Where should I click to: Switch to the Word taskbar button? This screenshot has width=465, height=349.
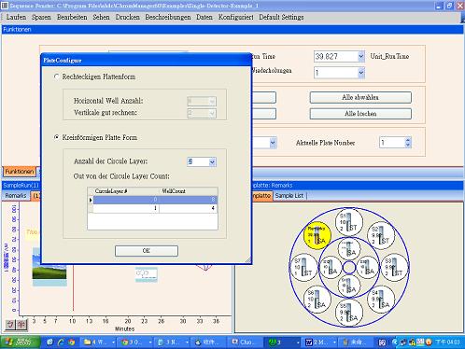[318, 342]
